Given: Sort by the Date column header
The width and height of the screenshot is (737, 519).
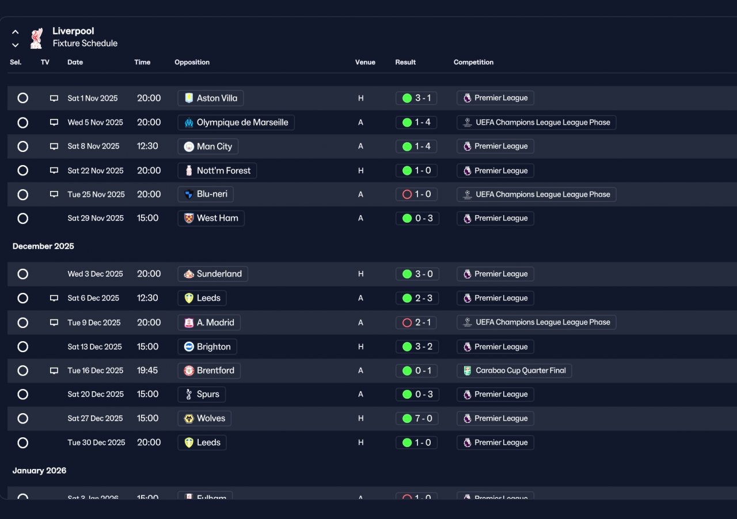Looking at the screenshot, I should 75,62.
